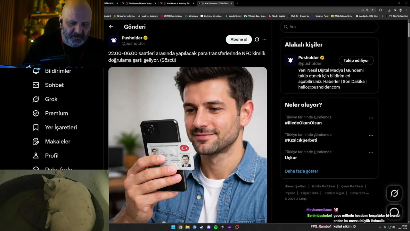Open the Erişilebilirlik footer link
This screenshot has height=231, width=410.
(310, 193)
